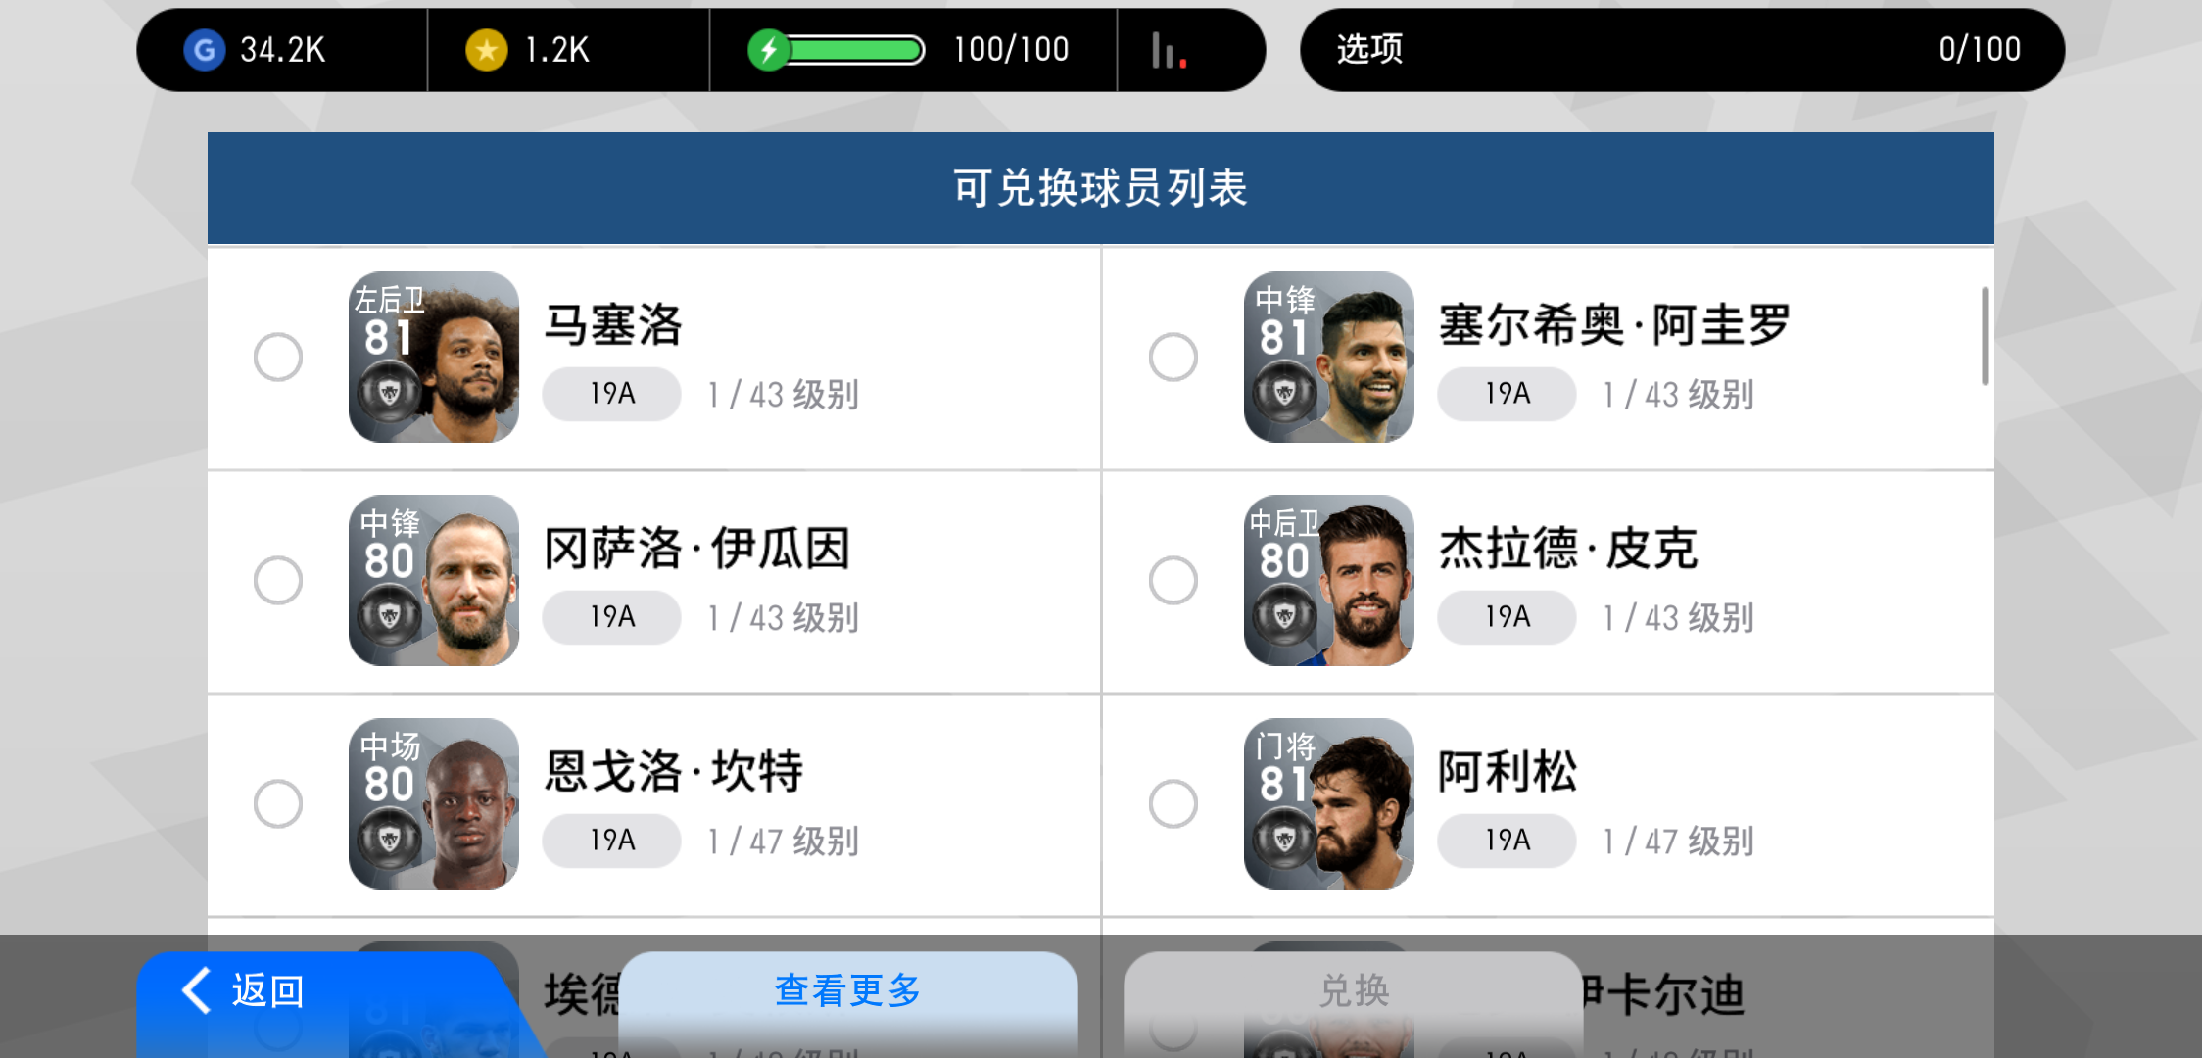Tap the blue G coin currency icon
The width and height of the screenshot is (2202, 1058).
[205, 49]
